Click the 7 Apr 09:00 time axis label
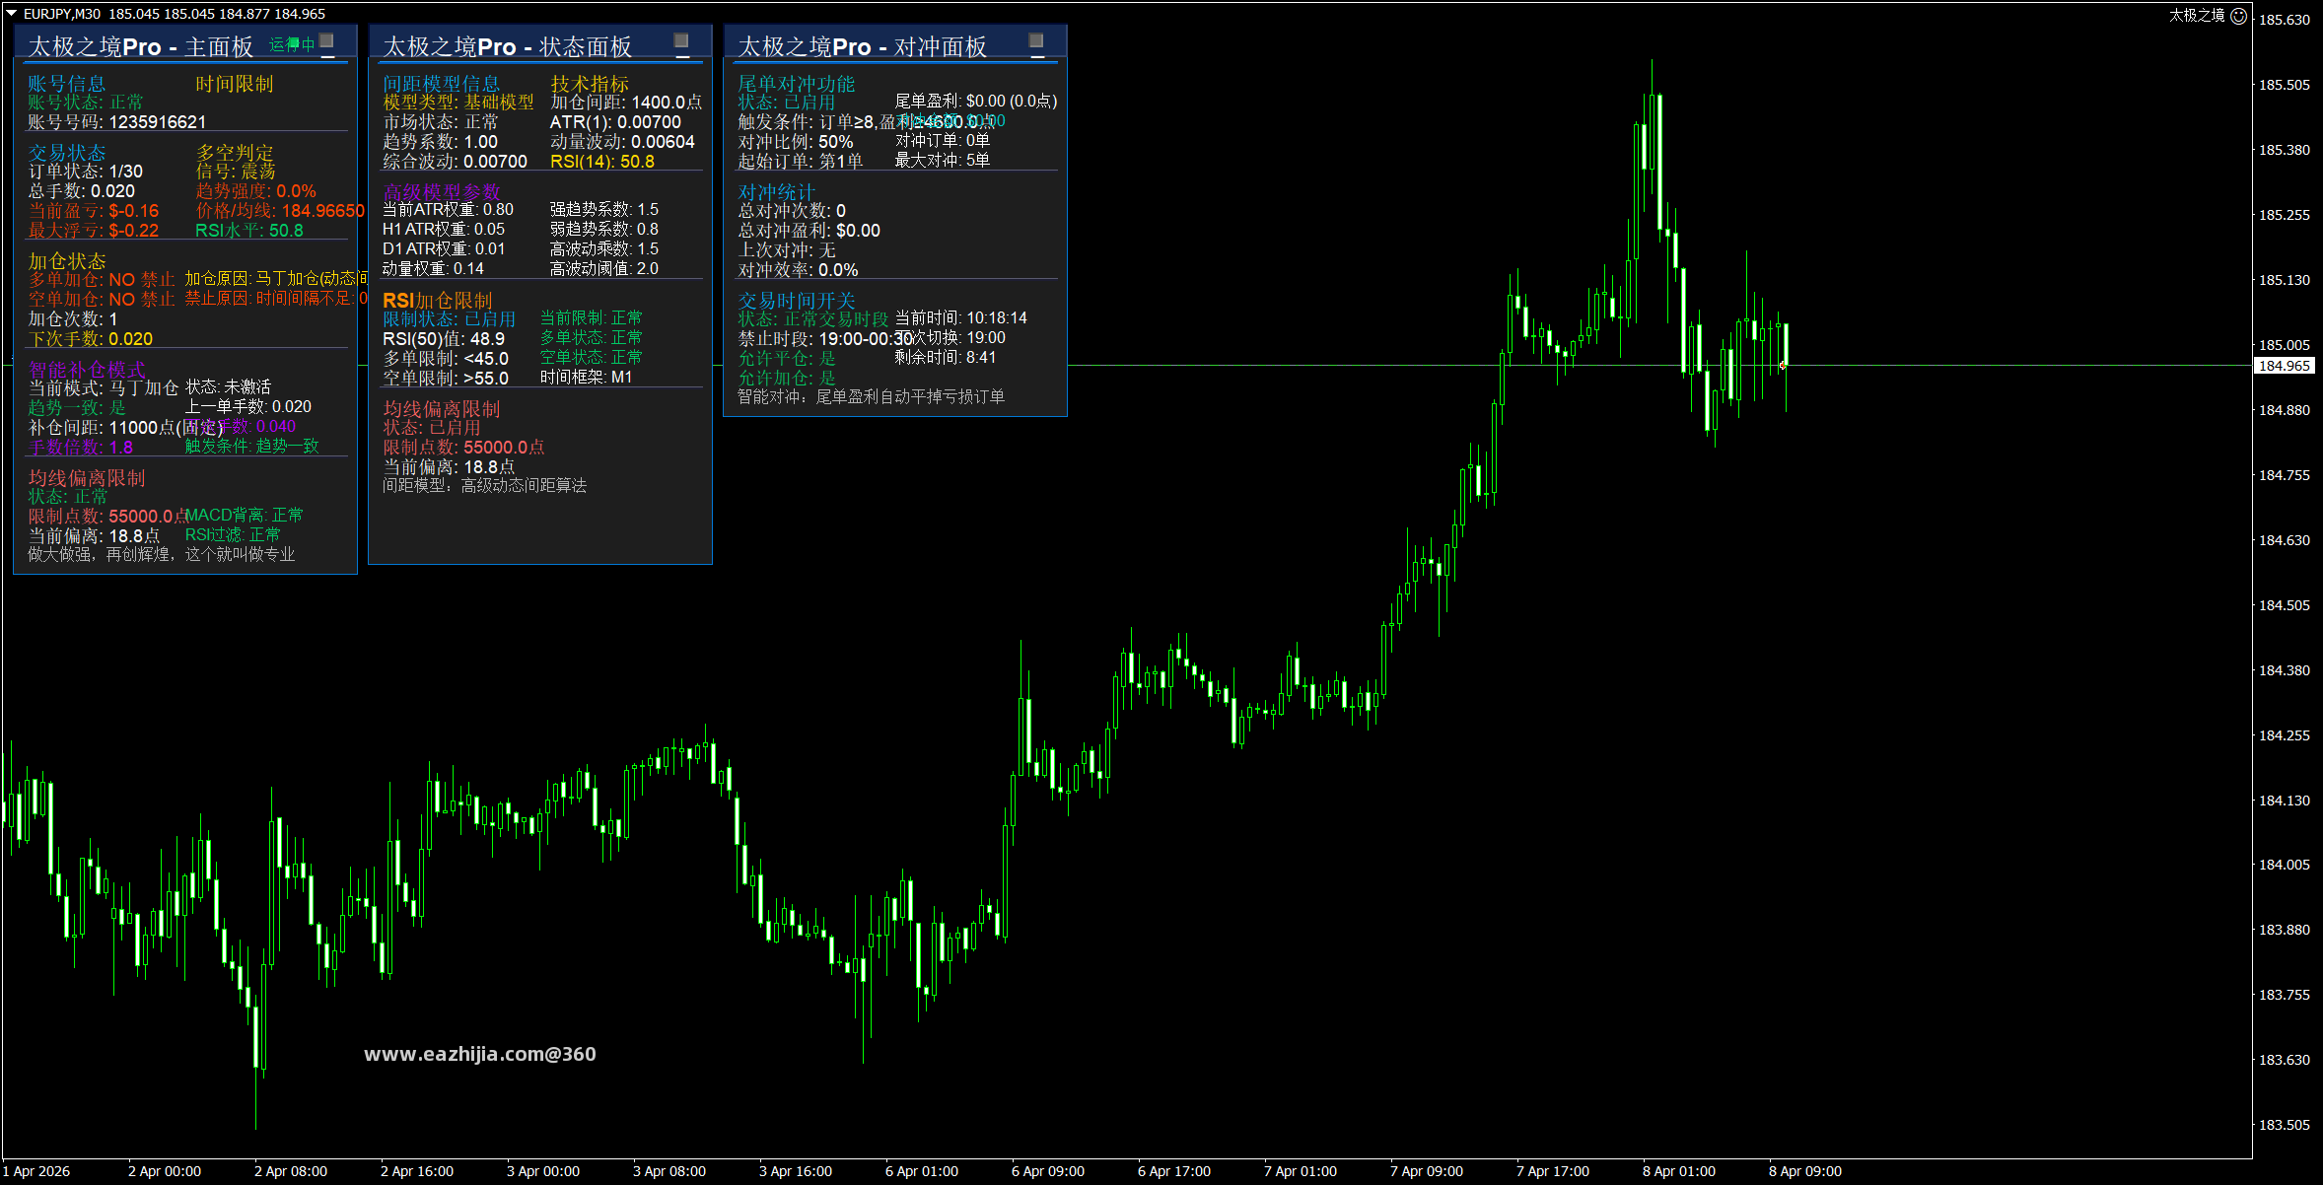Image resolution: width=2323 pixels, height=1185 pixels. [x=1427, y=1171]
